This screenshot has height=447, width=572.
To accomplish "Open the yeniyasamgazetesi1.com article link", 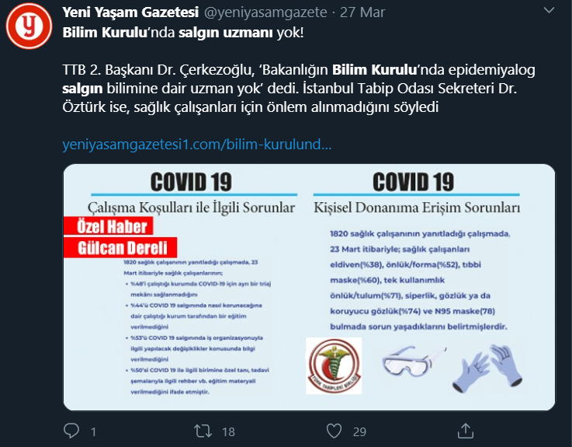I will tap(197, 145).
